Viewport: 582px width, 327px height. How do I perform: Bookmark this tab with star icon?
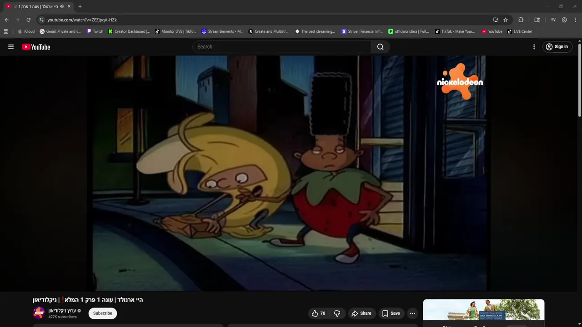pyautogui.click(x=506, y=20)
